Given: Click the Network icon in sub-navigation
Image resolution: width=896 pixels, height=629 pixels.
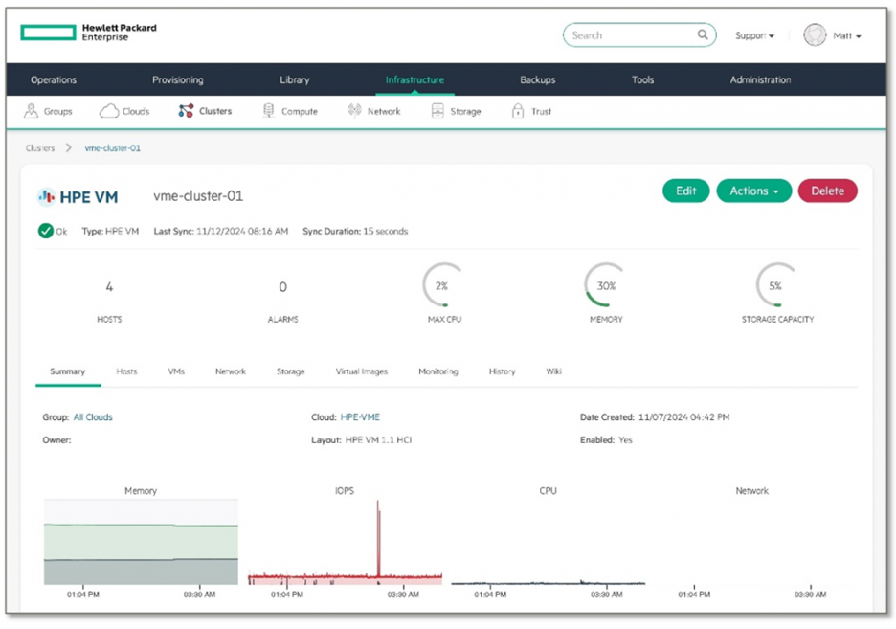Looking at the screenshot, I should [x=354, y=111].
